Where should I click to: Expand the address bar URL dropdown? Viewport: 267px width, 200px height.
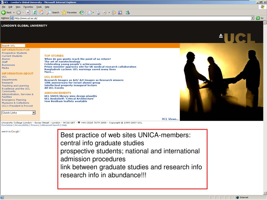click(x=252, y=18)
